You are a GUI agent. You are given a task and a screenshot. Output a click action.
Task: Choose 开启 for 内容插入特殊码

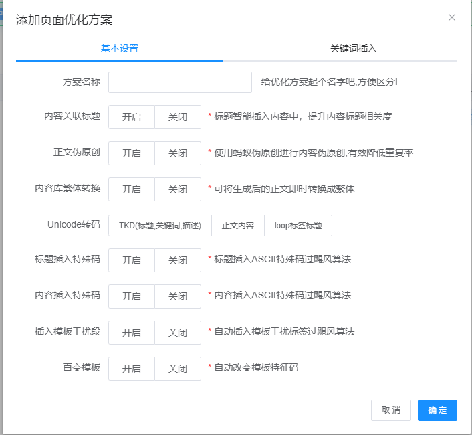click(x=132, y=296)
